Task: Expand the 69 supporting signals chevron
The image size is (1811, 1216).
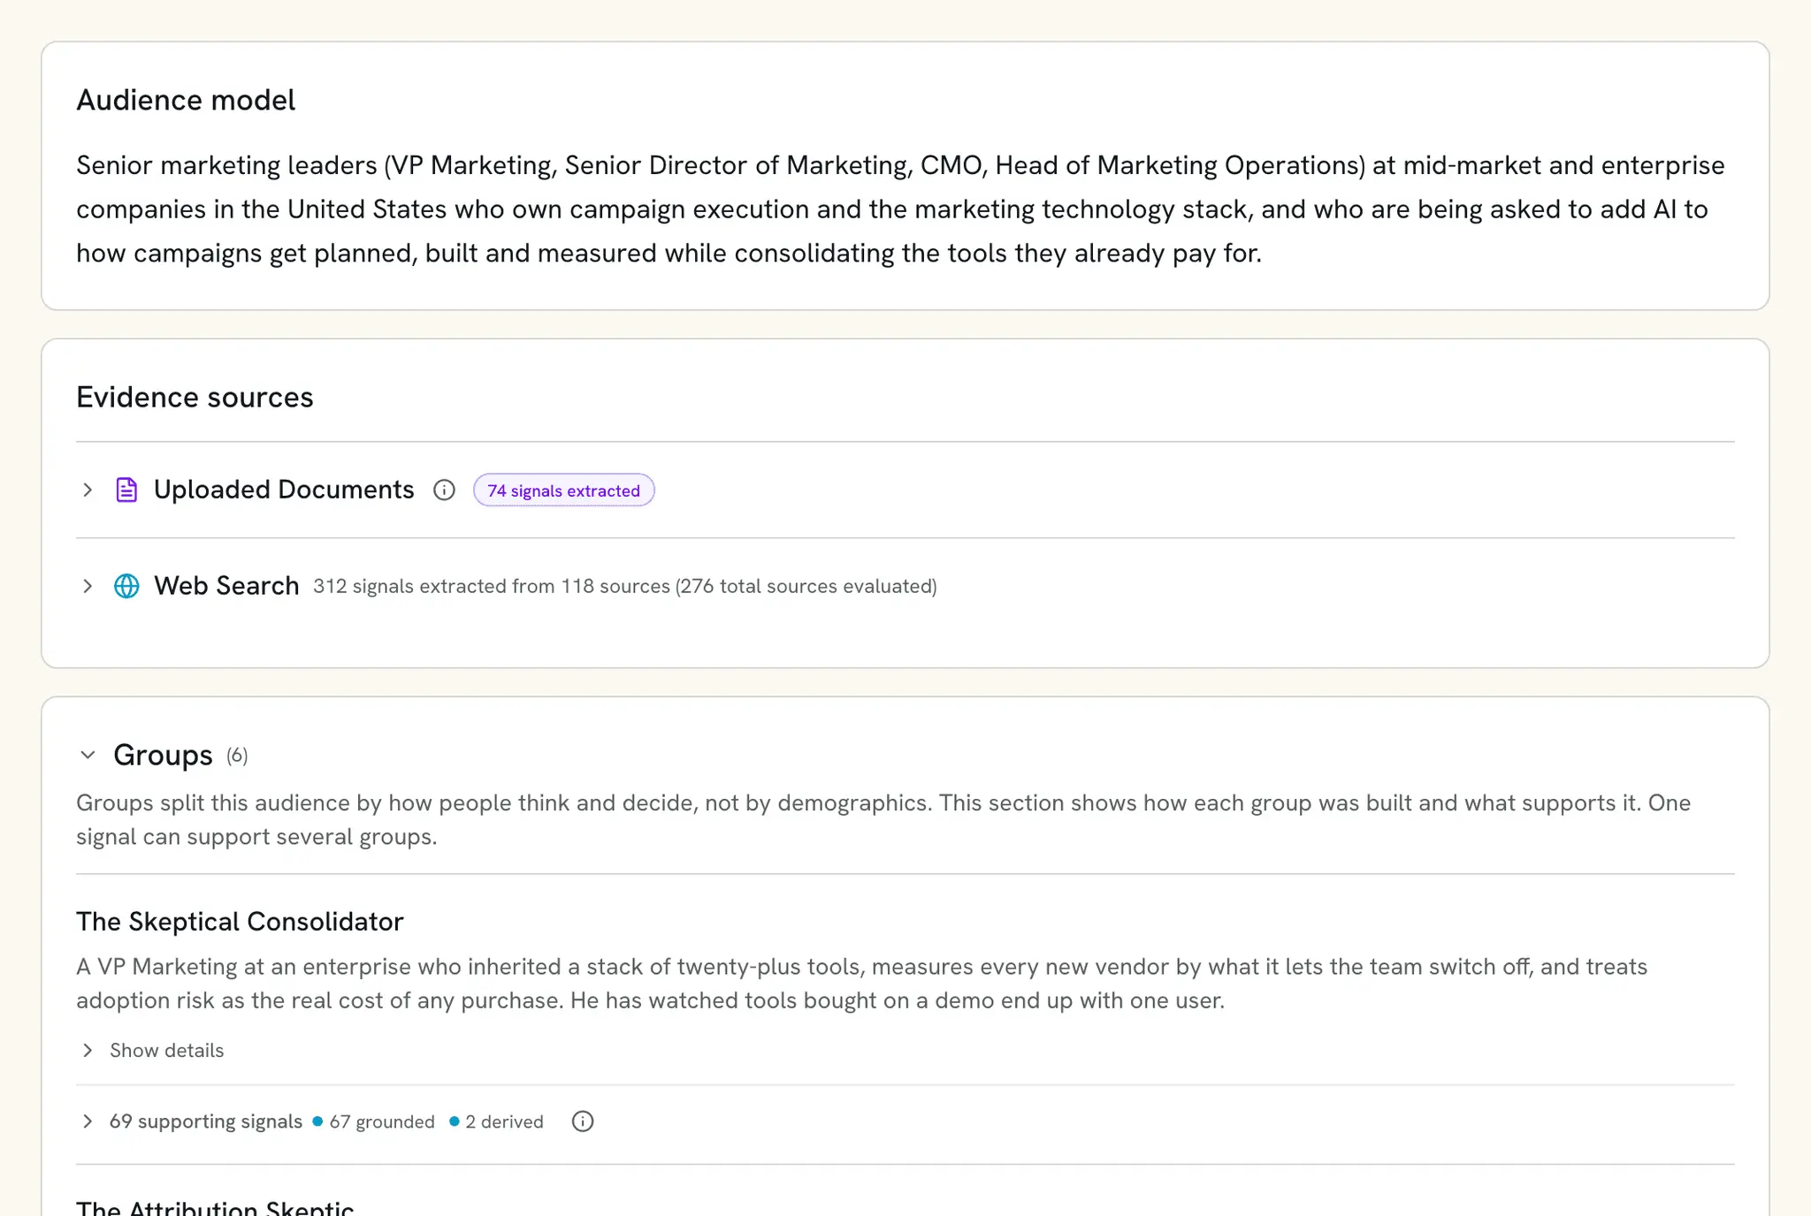Action: [x=88, y=1121]
